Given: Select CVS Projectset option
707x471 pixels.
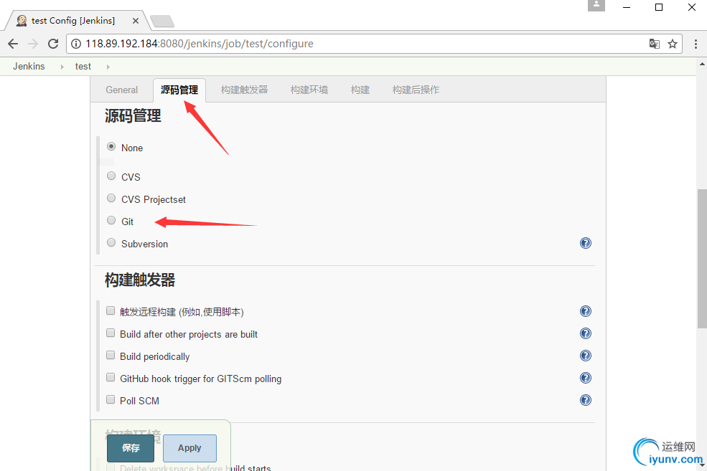Looking at the screenshot, I should pyautogui.click(x=111, y=198).
